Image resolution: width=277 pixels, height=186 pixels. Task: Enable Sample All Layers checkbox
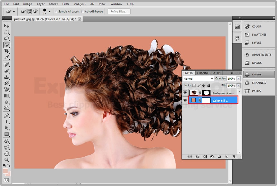point(57,12)
